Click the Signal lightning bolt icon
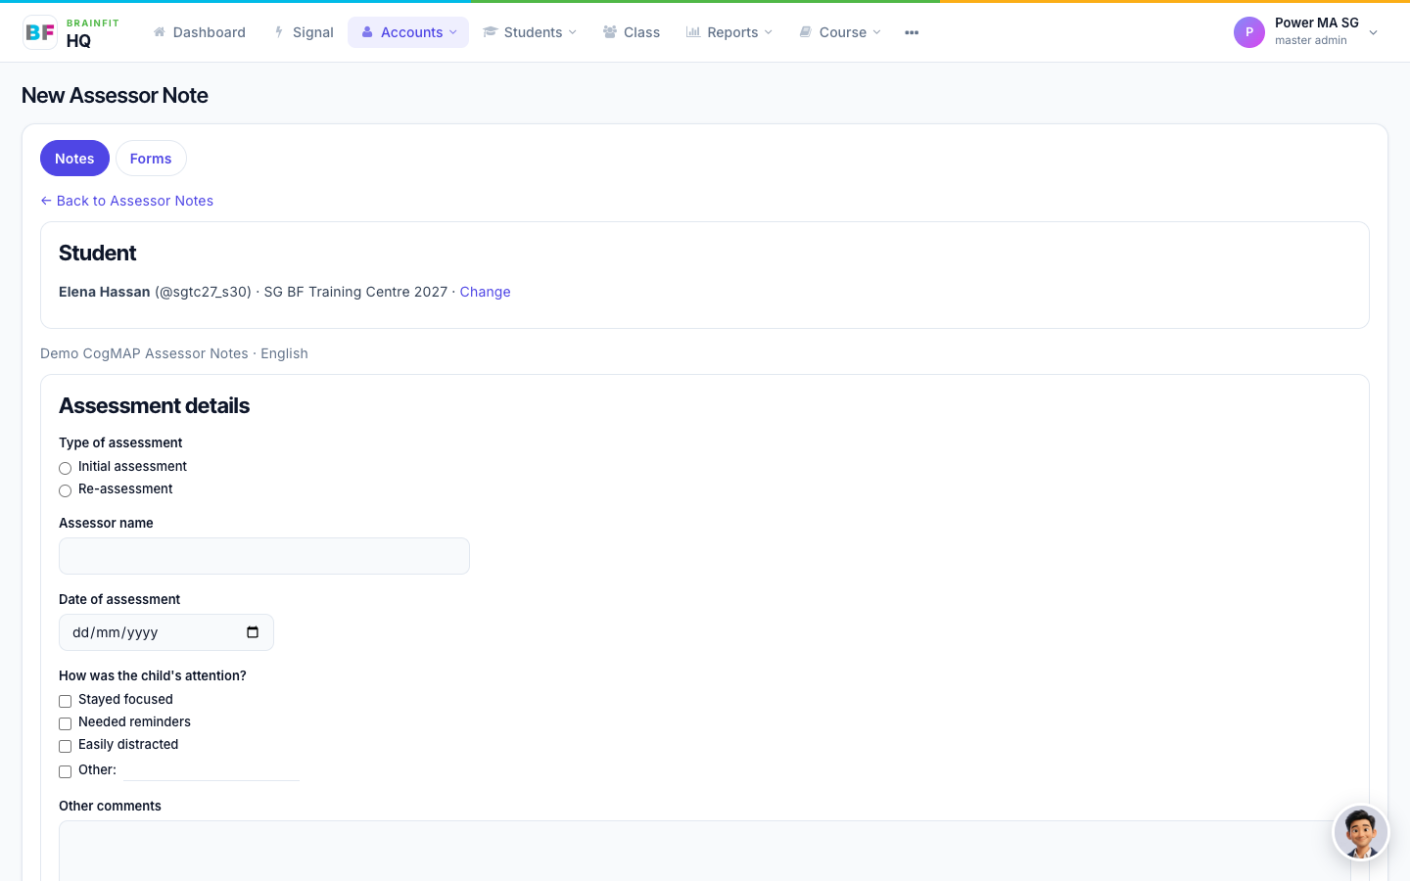This screenshot has width=1410, height=881. (x=279, y=32)
